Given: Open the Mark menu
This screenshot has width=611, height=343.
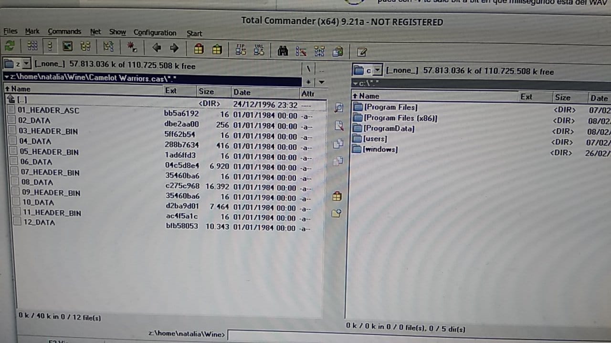Looking at the screenshot, I should coord(32,31).
